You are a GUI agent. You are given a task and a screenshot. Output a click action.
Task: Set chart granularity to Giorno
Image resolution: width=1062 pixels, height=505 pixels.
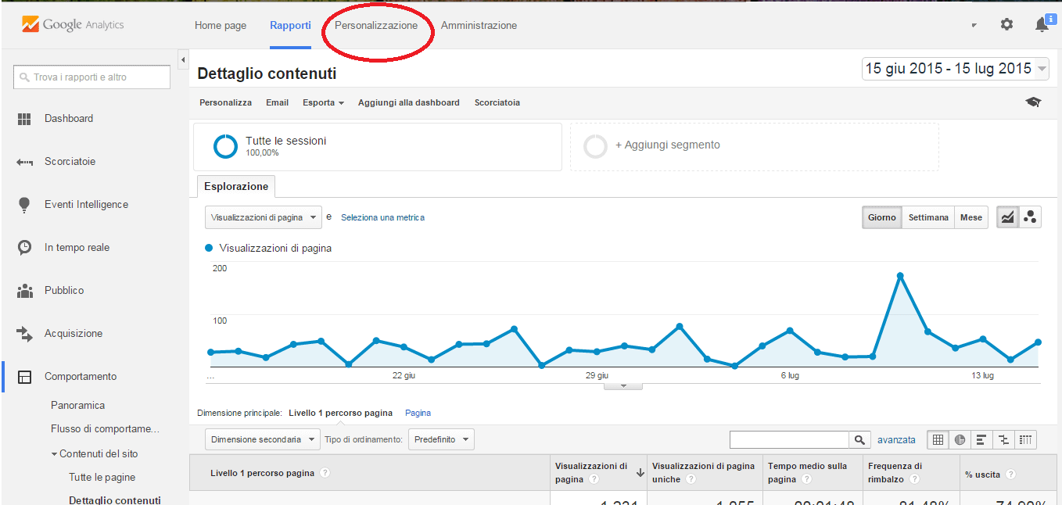882,217
